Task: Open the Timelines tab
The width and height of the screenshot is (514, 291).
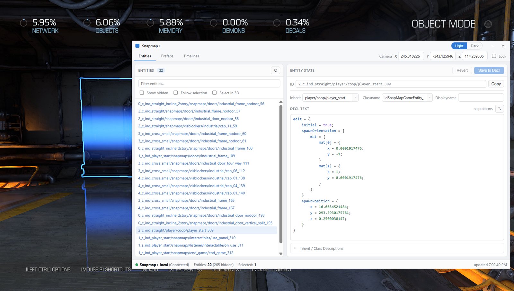Action: tap(191, 56)
